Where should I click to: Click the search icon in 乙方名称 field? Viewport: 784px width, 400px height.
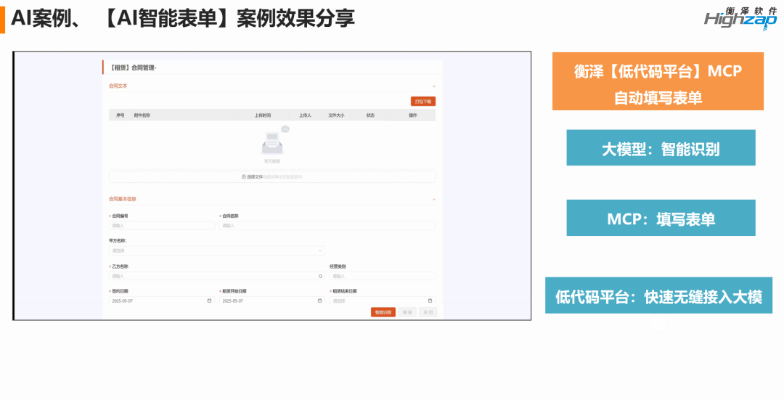click(x=321, y=276)
